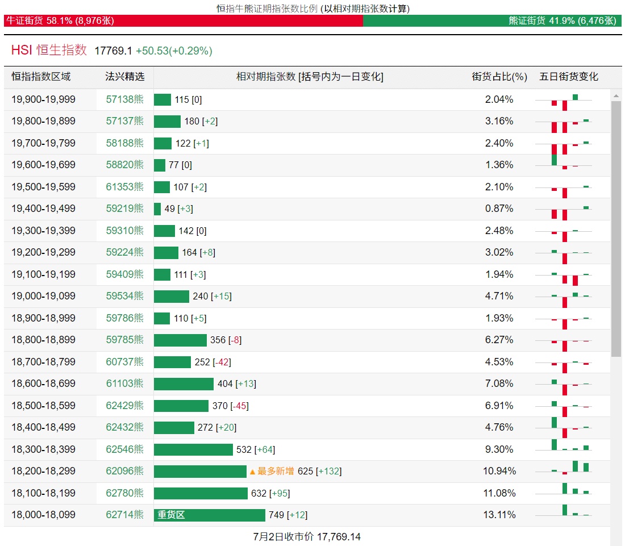Click the 62714熊 warrant link

pos(124,515)
